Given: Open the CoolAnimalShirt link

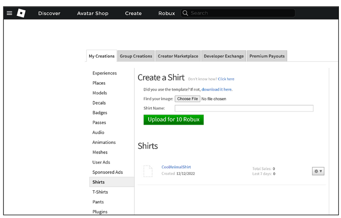Looking at the screenshot, I should pyautogui.click(x=176, y=167).
